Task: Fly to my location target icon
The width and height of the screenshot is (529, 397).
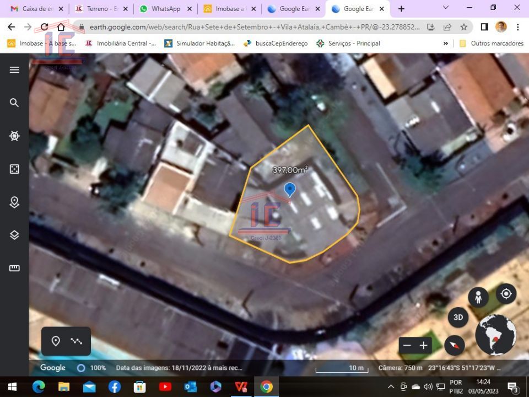Action: click(506, 294)
